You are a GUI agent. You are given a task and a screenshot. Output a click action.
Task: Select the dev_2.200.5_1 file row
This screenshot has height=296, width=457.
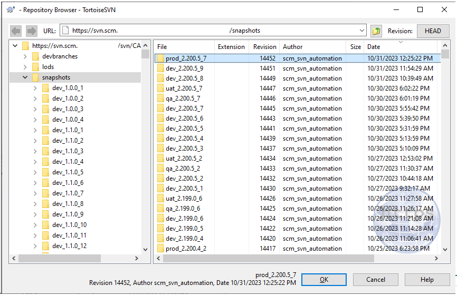coord(297,189)
